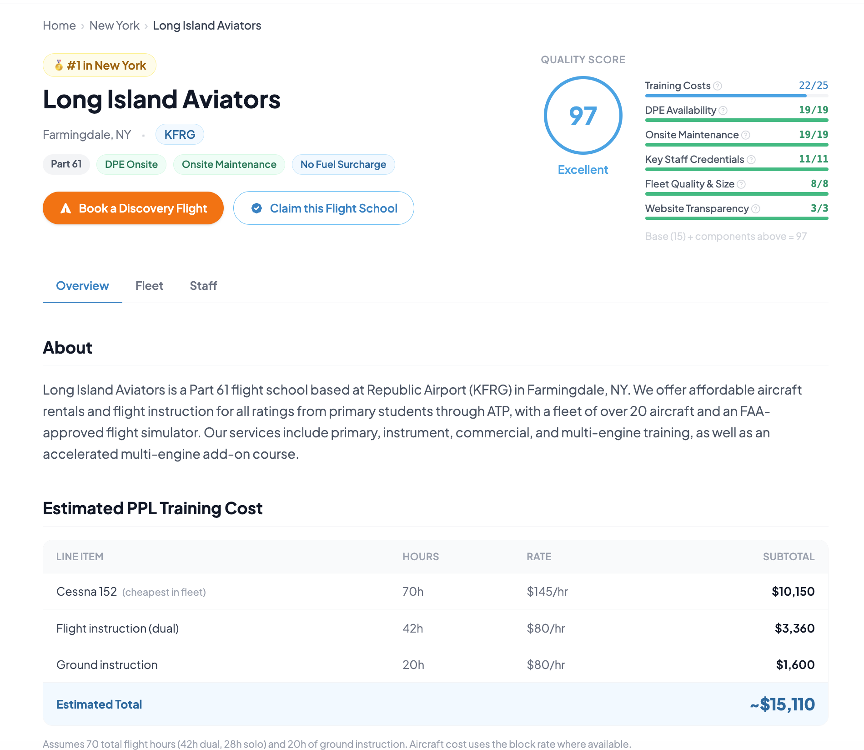Open the Onsite Maintenance info tooltip icon
The height and width of the screenshot is (750, 864).
[x=746, y=135]
